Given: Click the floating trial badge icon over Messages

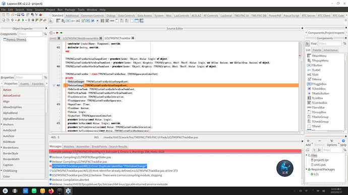Looking at the screenshot, I should pyautogui.click(x=285, y=168).
